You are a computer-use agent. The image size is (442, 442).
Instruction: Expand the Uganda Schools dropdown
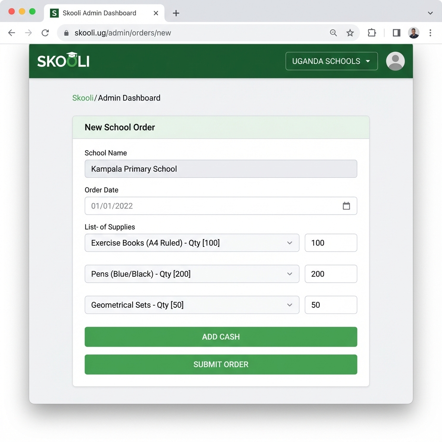331,61
